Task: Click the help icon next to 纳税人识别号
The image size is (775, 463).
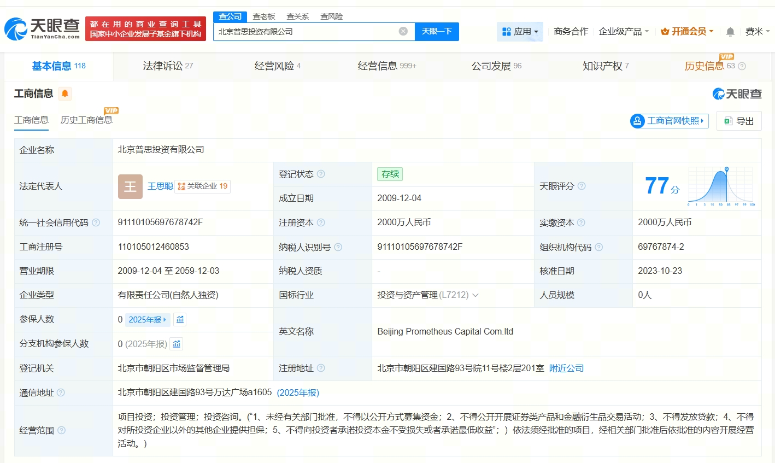Action: 338,247
